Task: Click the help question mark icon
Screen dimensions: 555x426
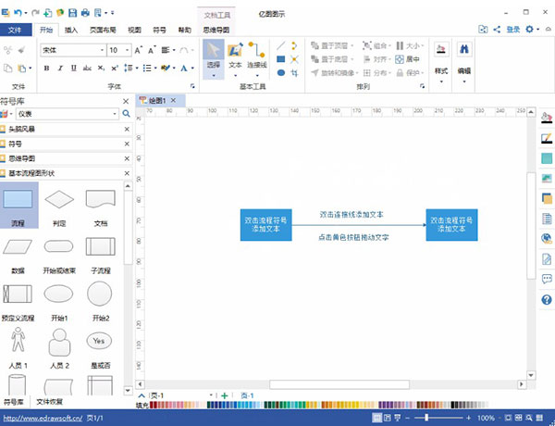Action: [546, 300]
